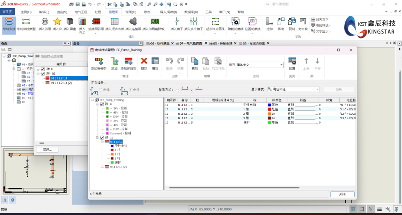Click the red 删除 delete icon
Viewport: 402px width, 215px height.
(x=144, y=61)
